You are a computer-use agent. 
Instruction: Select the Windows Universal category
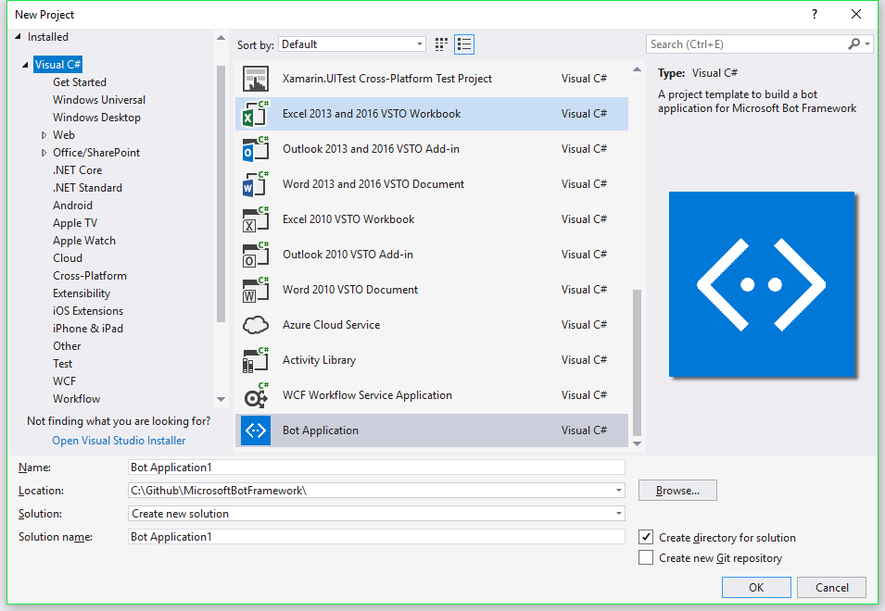pos(99,100)
